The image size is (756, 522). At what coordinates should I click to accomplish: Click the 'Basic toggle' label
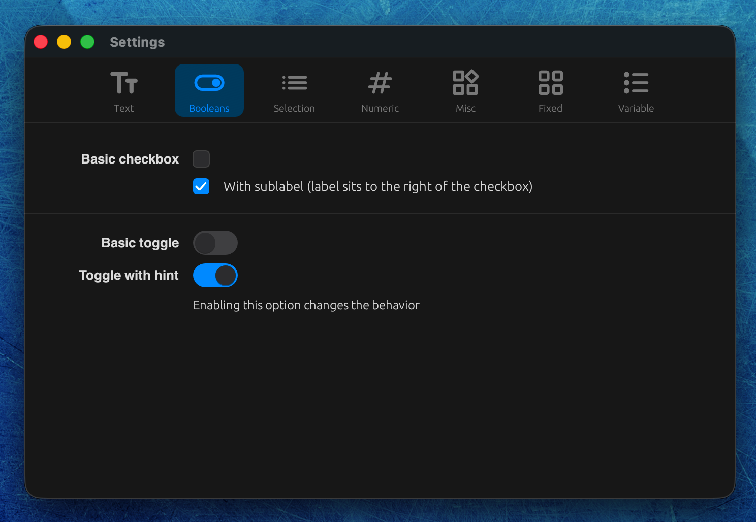(140, 243)
